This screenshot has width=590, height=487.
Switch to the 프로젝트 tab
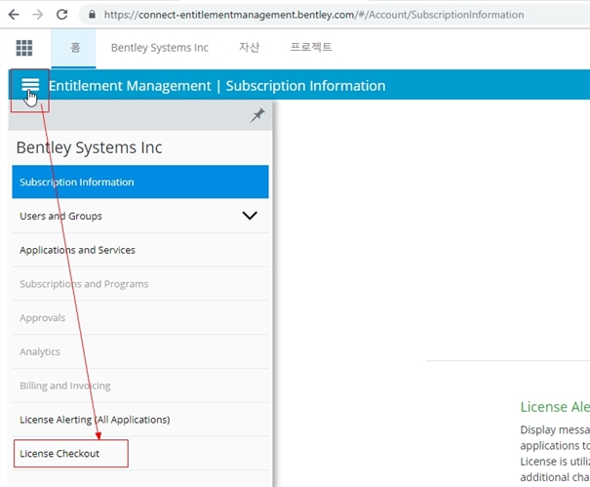311,48
